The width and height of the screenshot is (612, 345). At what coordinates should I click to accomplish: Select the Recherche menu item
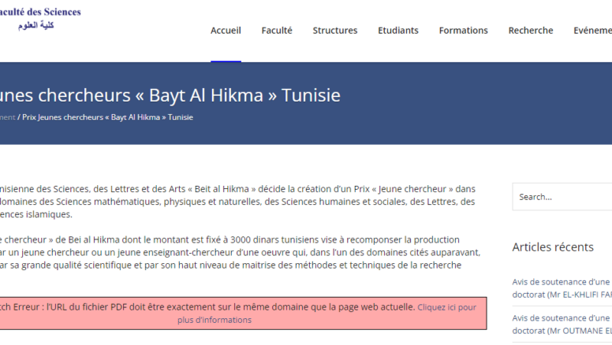pyautogui.click(x=531, y=31)
